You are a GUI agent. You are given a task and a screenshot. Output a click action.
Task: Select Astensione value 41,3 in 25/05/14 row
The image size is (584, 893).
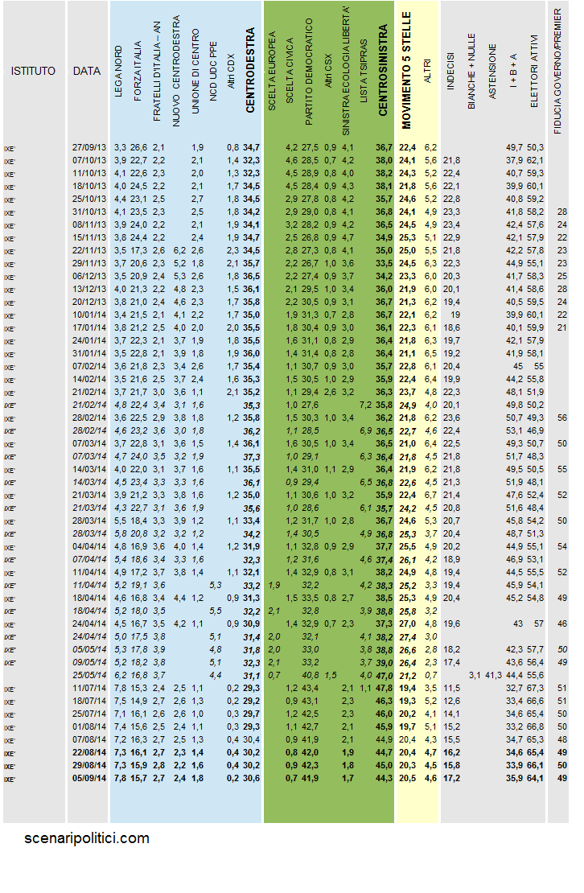tap(493, 676)
